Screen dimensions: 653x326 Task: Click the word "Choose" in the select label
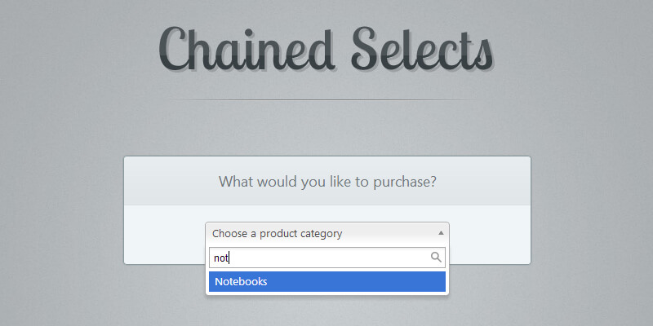229,234
